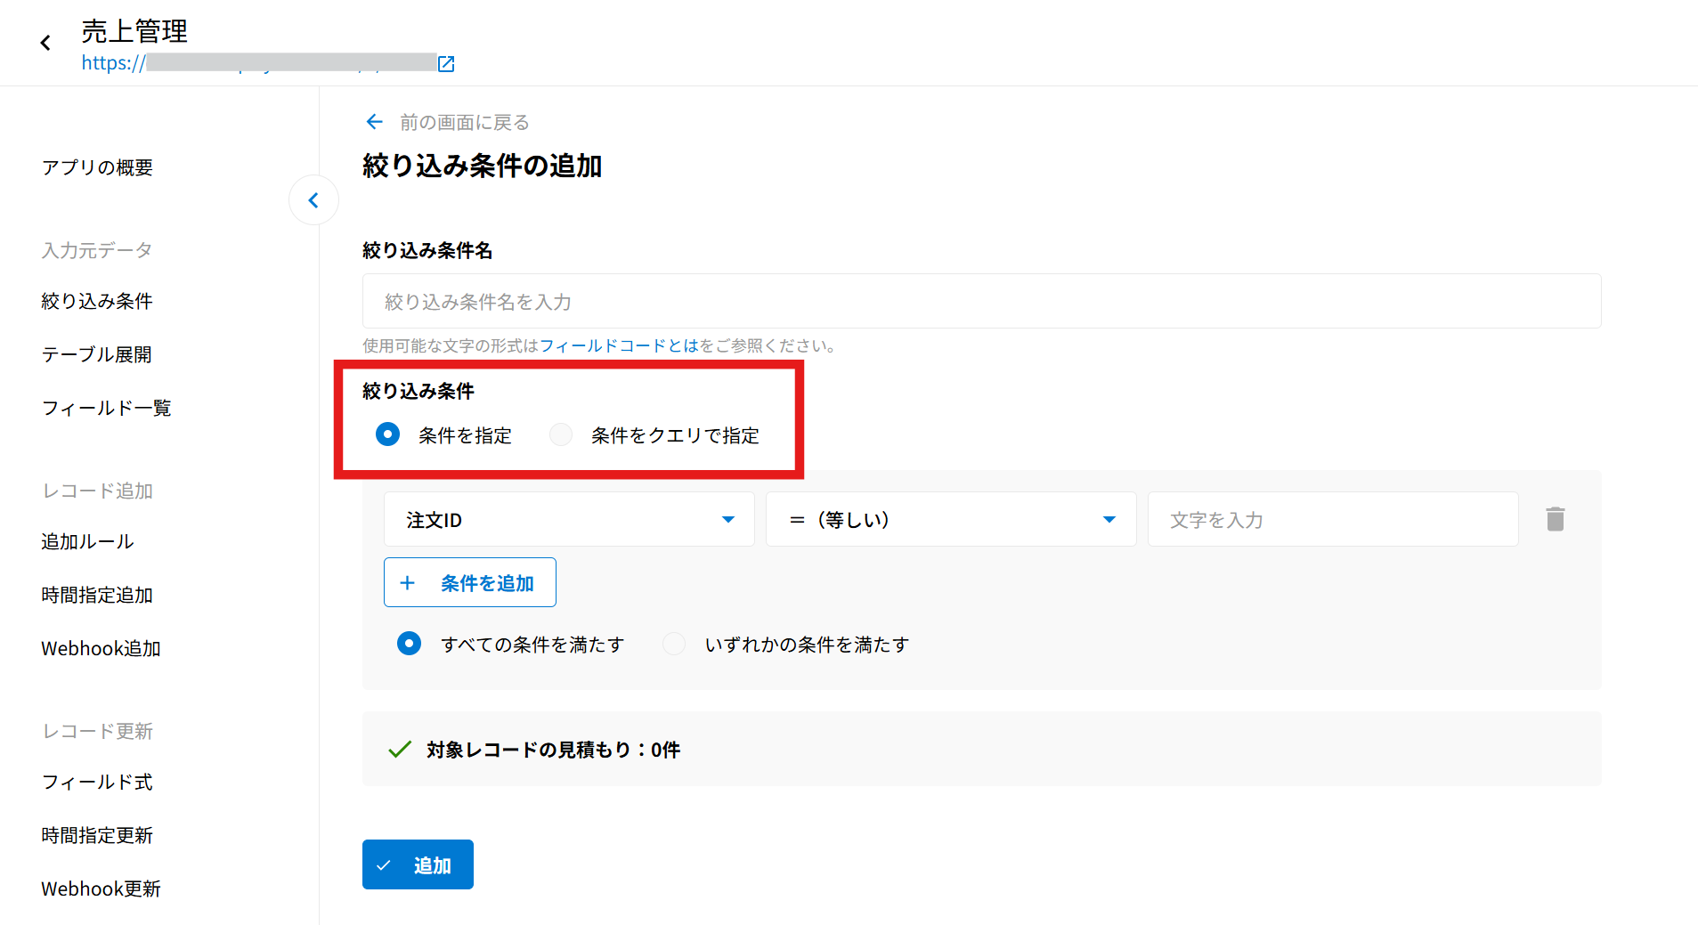Open 時間指定更新 in the sidebar
Screen dimensions: 1698x925
point(97,835)
